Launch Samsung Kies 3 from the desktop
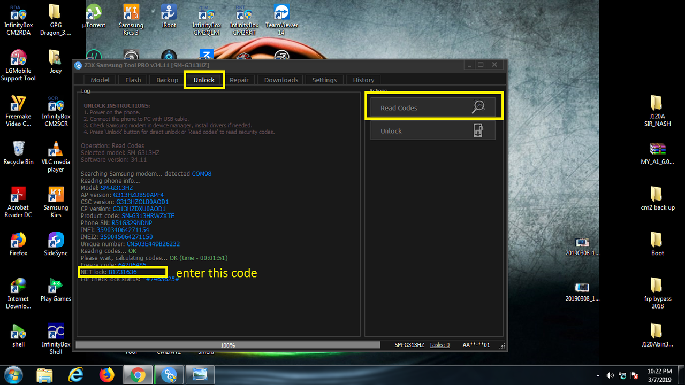 pos(131,20)
